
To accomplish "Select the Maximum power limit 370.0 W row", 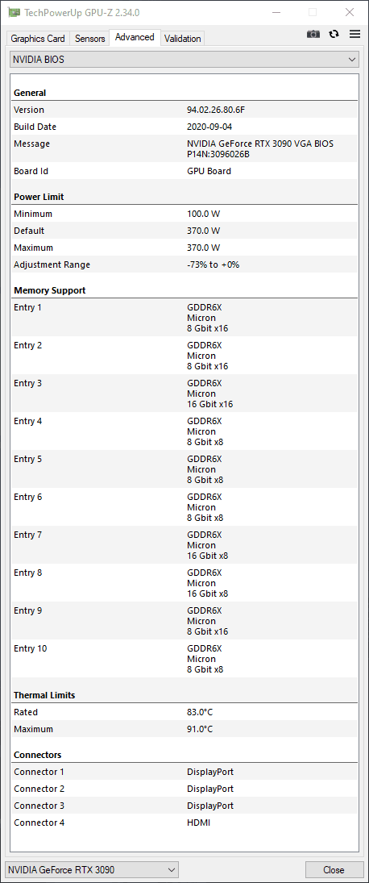I will (184, 248).
